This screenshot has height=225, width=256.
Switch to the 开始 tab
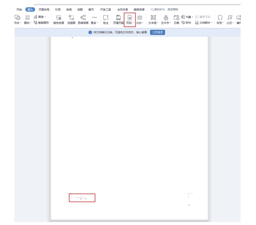tap(19, 9)
